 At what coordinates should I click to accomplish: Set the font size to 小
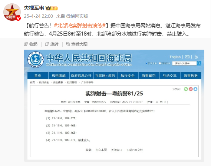[x=165, y=102]
